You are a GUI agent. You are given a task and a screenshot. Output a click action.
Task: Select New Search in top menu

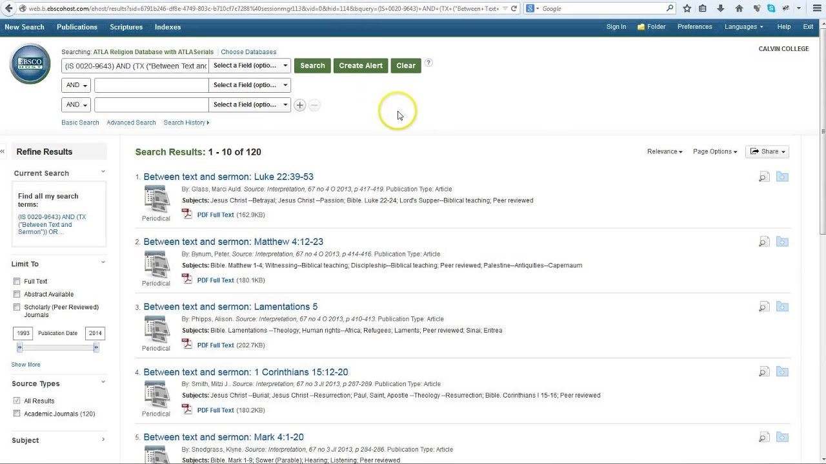25,27
